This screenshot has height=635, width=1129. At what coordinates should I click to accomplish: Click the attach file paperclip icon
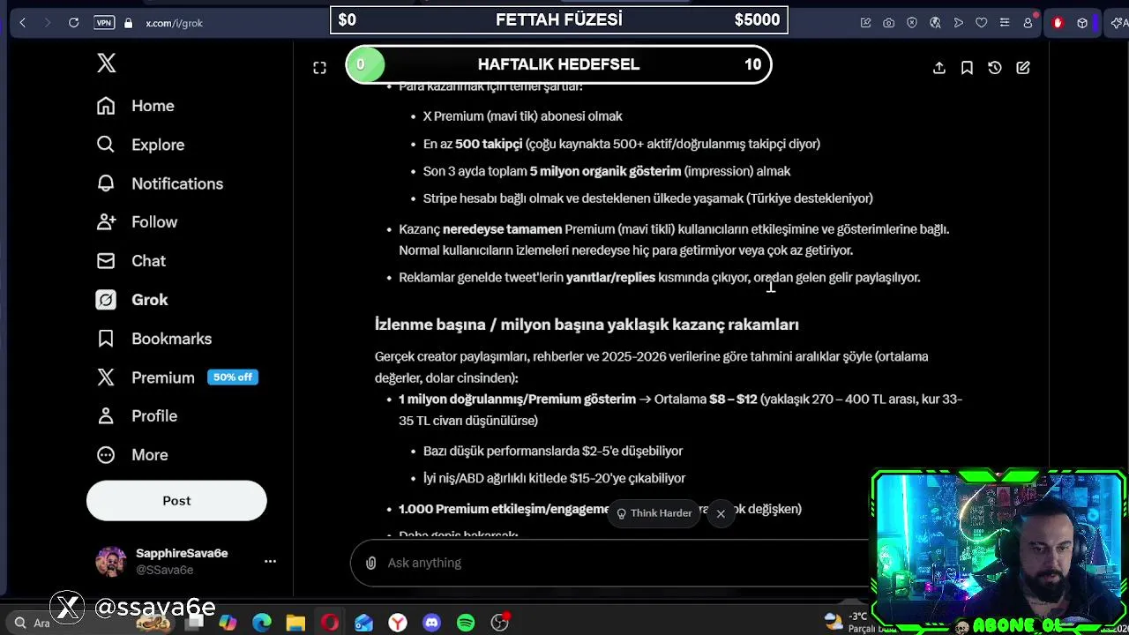click(x=370, y=563)
